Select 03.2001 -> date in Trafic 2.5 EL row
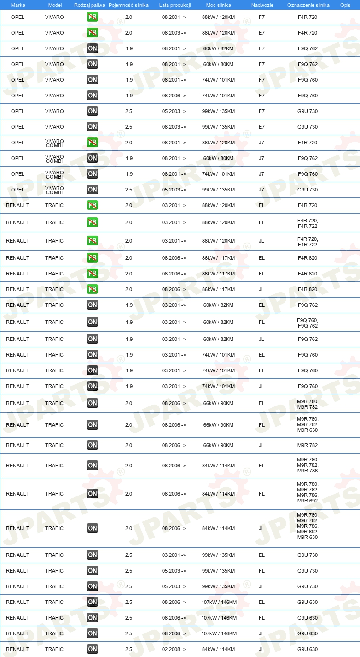Image resolution: width=360 pixels, height=657 pixels. (x=174, y=555)
